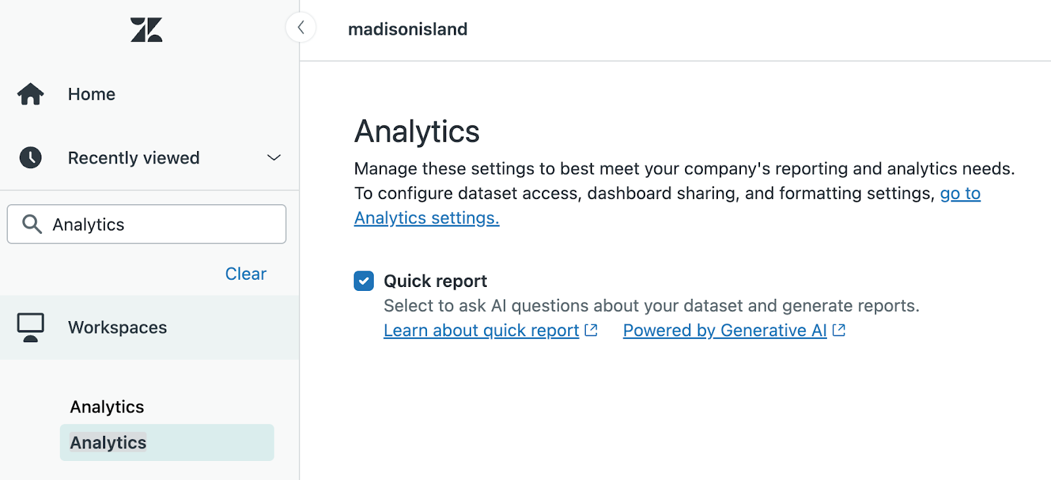Click external link icon after quick report link
Viewport: 1051px width, 480px height.
click(x=591, y=330)
